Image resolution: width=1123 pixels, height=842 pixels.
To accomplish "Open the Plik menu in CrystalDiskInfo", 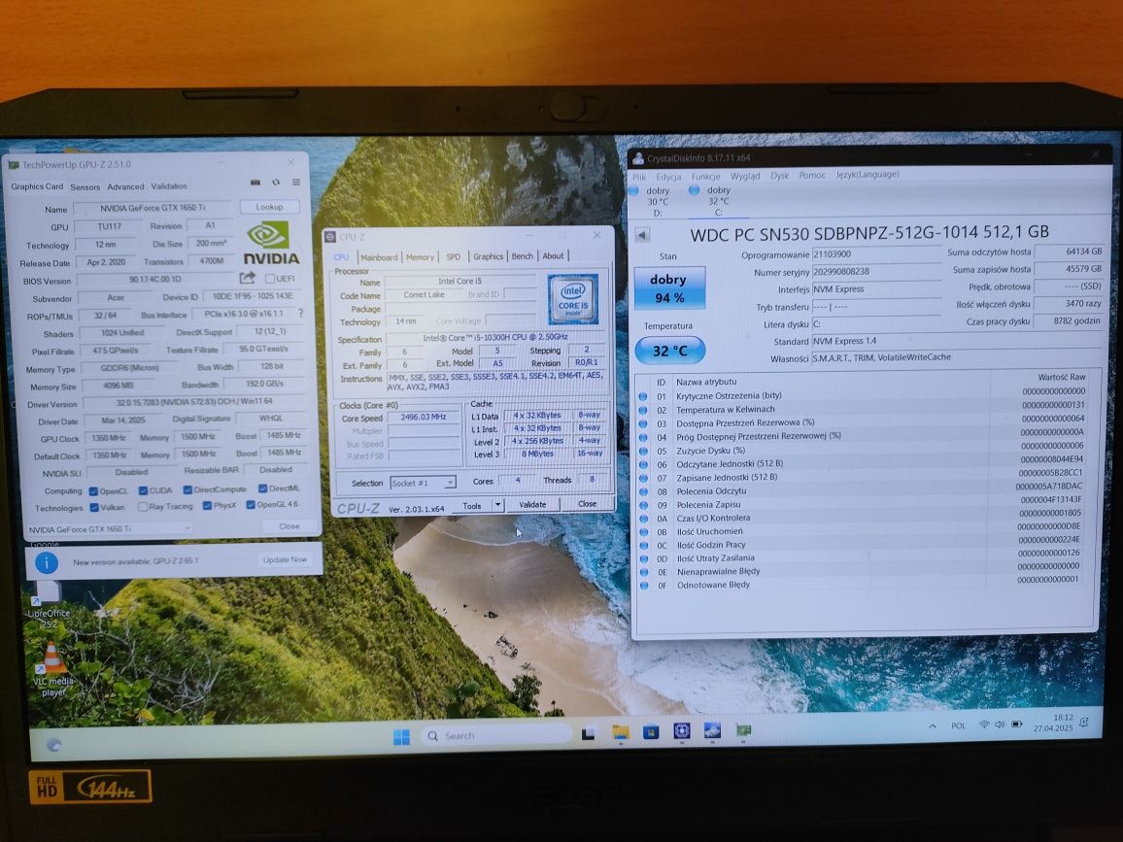I will click(x=639, y=177).
